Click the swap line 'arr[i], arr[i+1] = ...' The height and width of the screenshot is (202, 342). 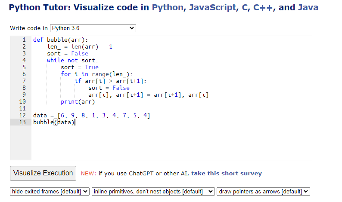(149, 95)
